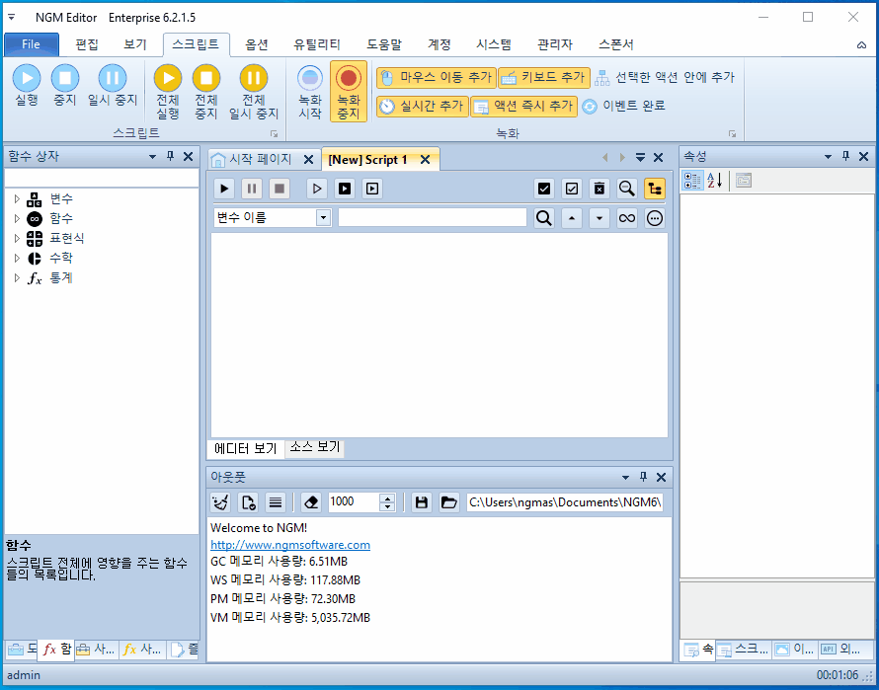879x690 pixels.
Task: Open the File menu
Action: (31, 44)
